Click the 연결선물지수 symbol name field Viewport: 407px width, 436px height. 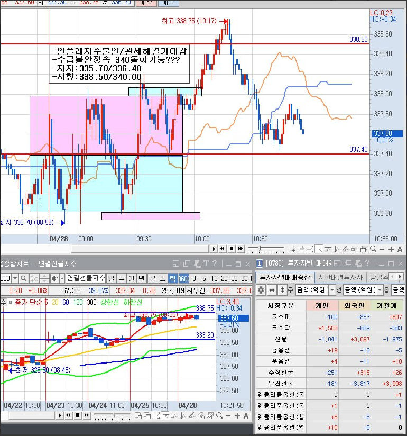point(86,278)
